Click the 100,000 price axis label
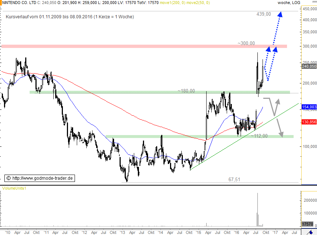 tap(310, 146)
